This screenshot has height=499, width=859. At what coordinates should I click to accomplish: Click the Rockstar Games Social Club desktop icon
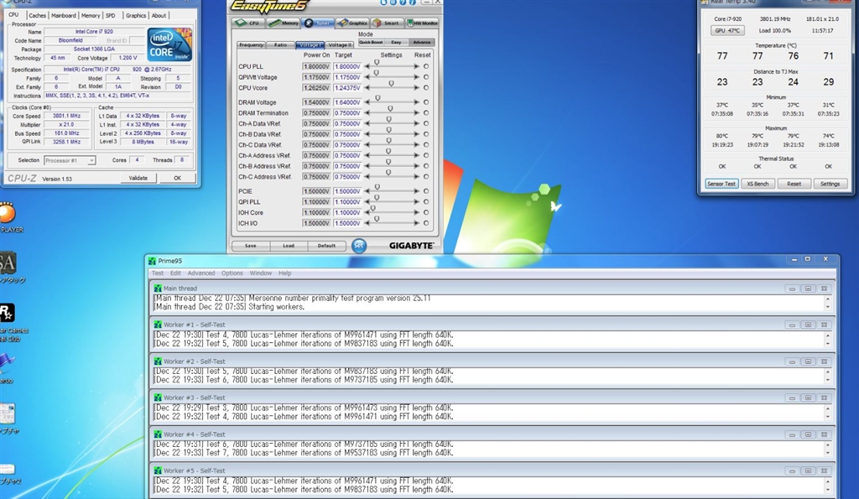10,322
